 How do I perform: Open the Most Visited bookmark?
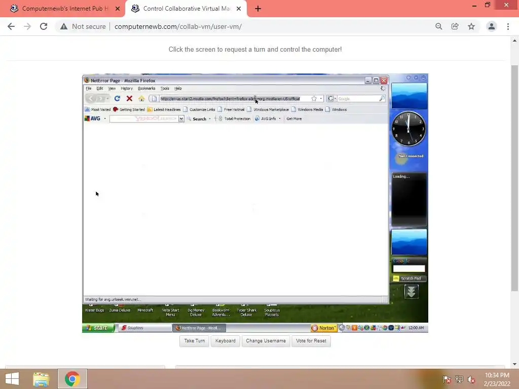click(98, 109)
